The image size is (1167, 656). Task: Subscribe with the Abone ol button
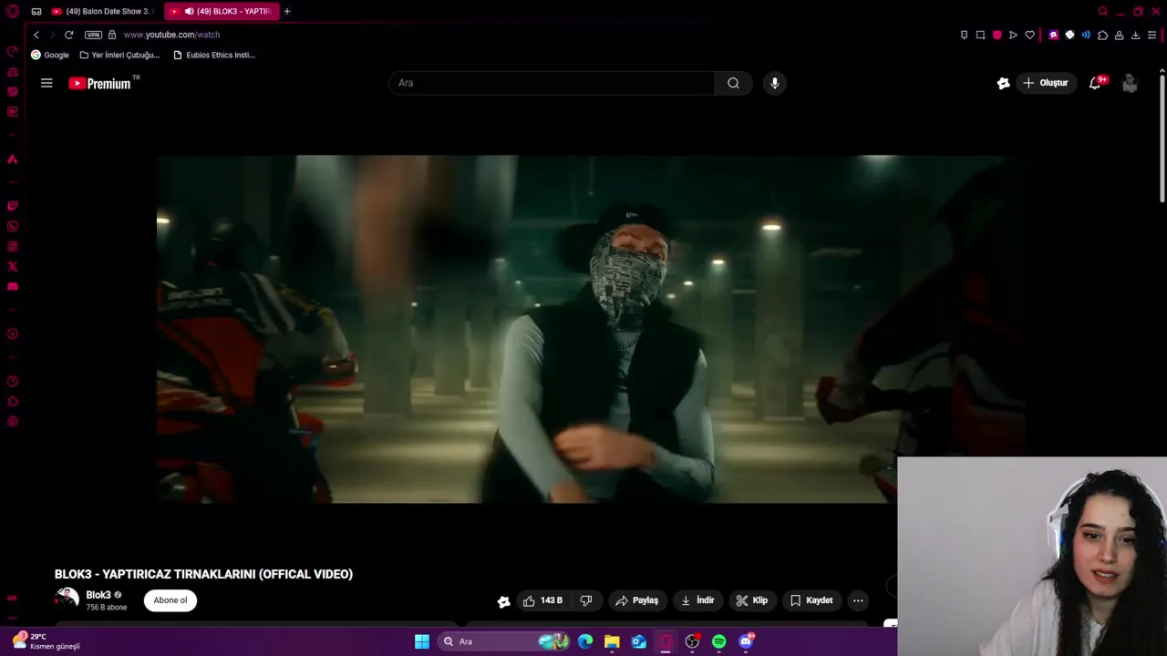170,600
